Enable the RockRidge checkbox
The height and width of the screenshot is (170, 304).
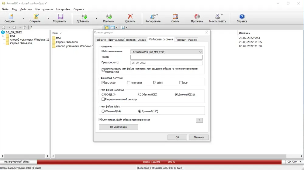click(x=128, y=83)
